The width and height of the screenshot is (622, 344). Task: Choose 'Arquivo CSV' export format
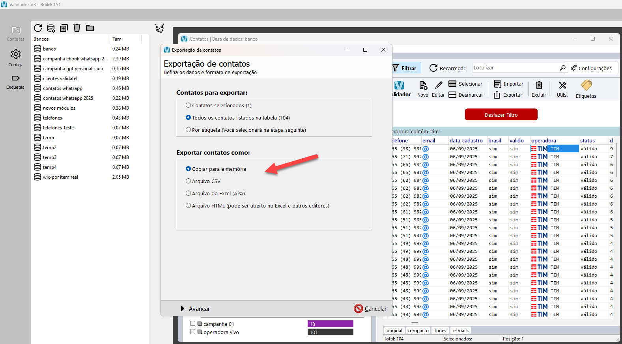pos(189,181)
